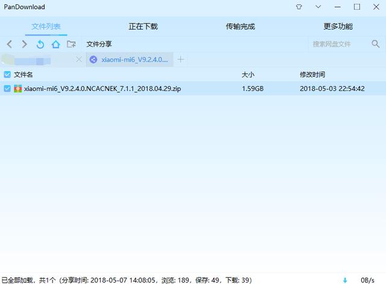This screenshot has height=284, width=386.
Task: Open the title bar dropdown menu arrow
Action: point(318,7)
